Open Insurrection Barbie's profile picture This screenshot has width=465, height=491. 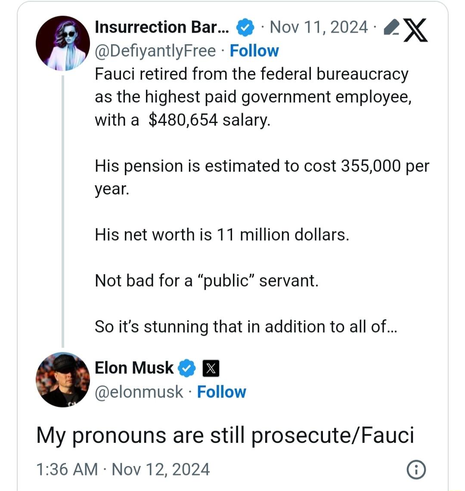tap(62, 43)
